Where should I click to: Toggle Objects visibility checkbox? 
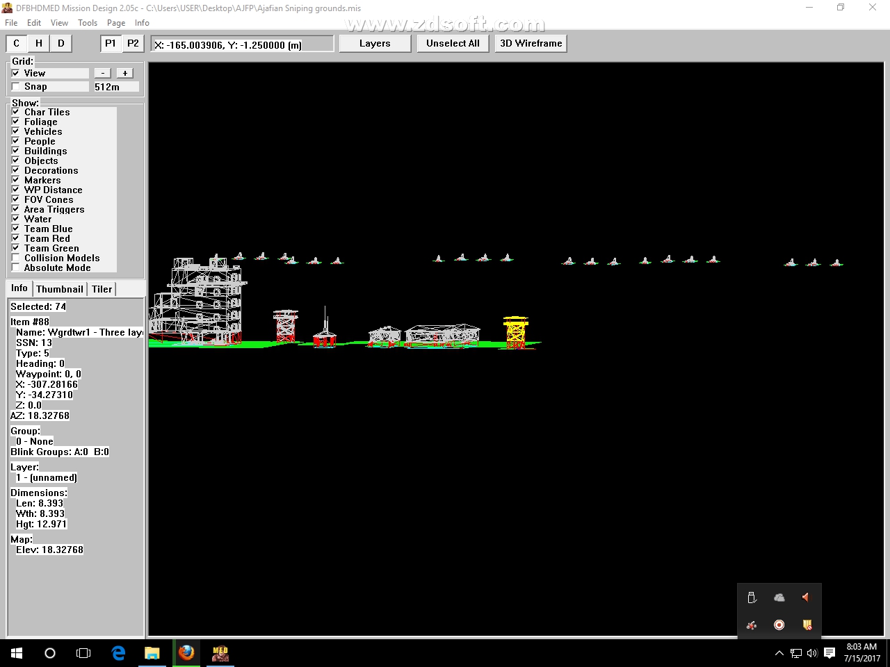pyautogui.click(x=16, y=160)
